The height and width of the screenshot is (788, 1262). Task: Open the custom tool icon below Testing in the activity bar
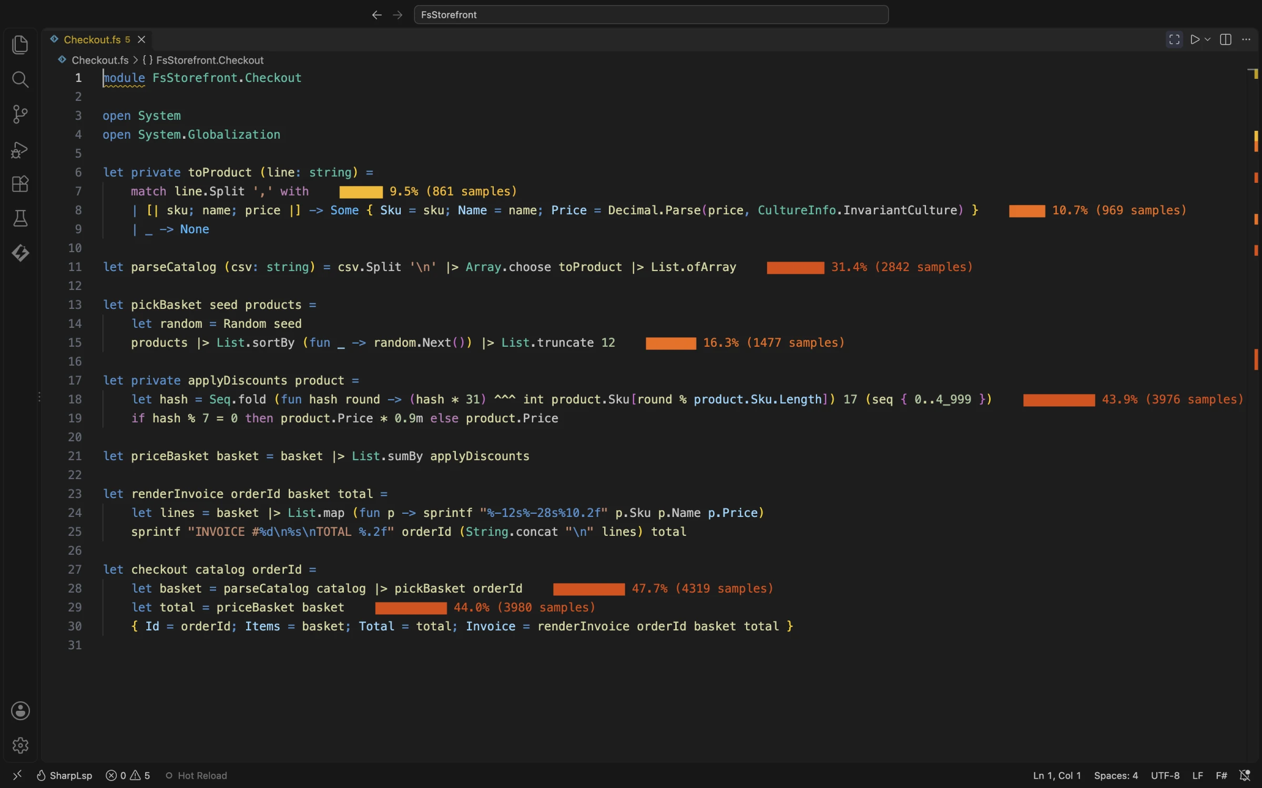[x=20, y=253]
